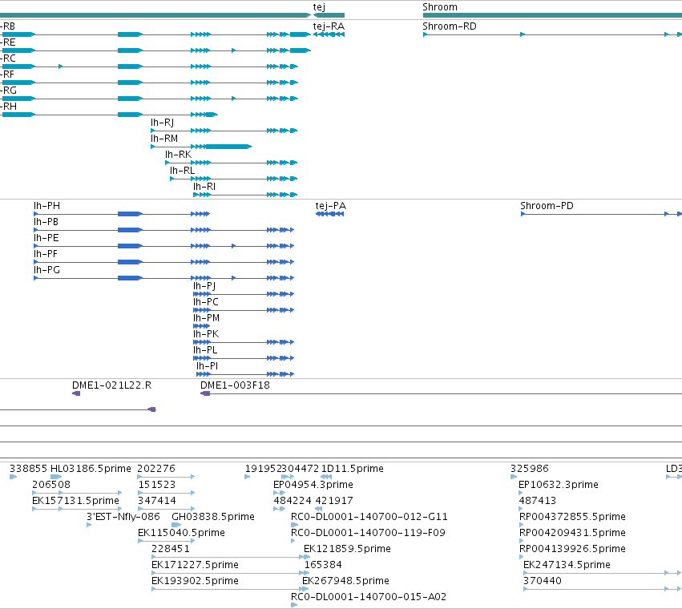Select EST 370440
682x609 pixels.
click(x=543, y=581)
